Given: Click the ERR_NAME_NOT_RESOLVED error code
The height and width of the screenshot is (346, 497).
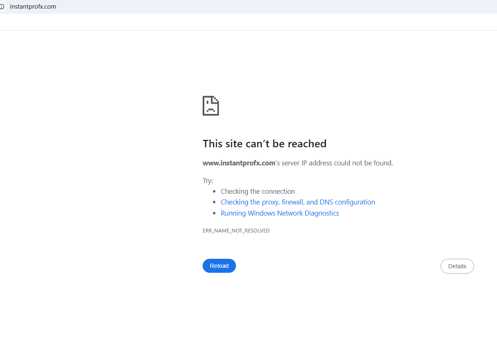Looking at the screenshot, I should [236, 231].
